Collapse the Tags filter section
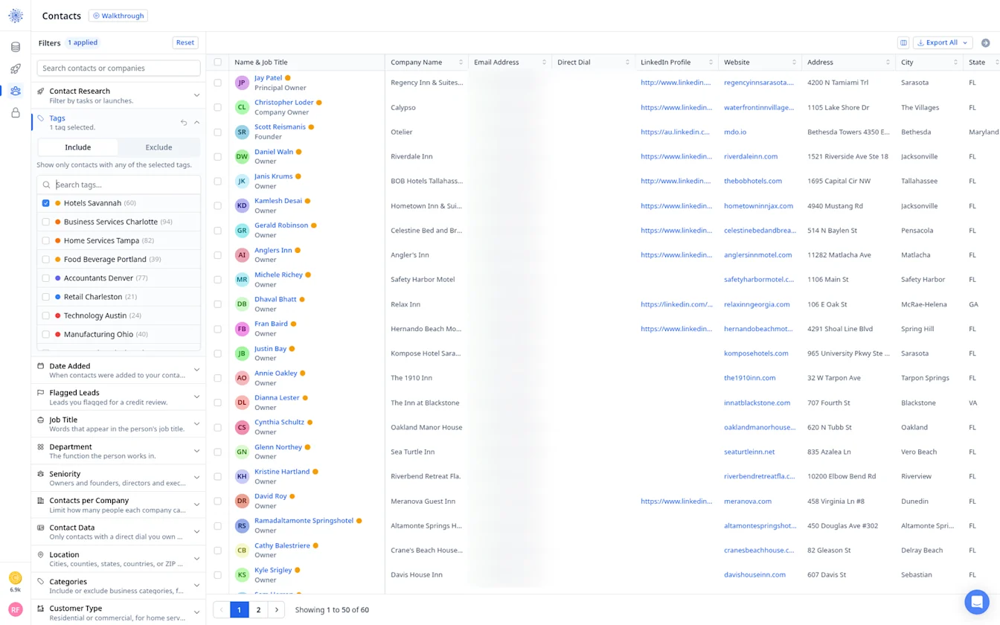 [x=197, y=123]
